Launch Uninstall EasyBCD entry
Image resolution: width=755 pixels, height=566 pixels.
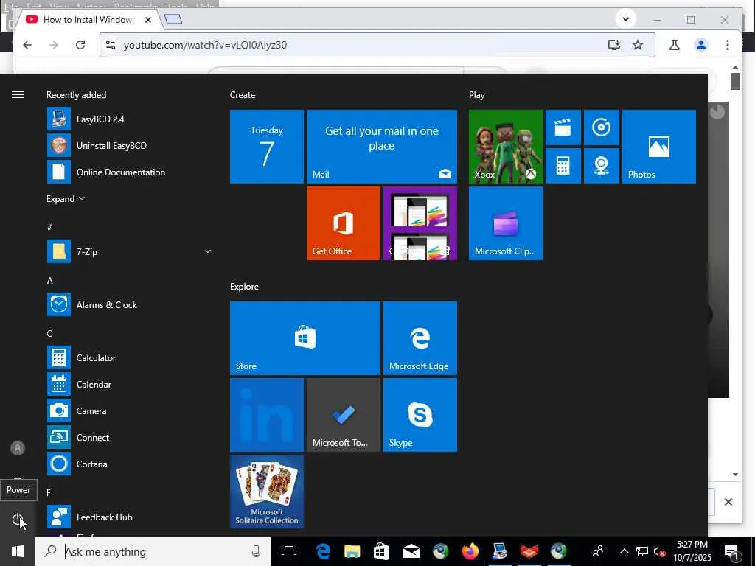click(129, 145)
